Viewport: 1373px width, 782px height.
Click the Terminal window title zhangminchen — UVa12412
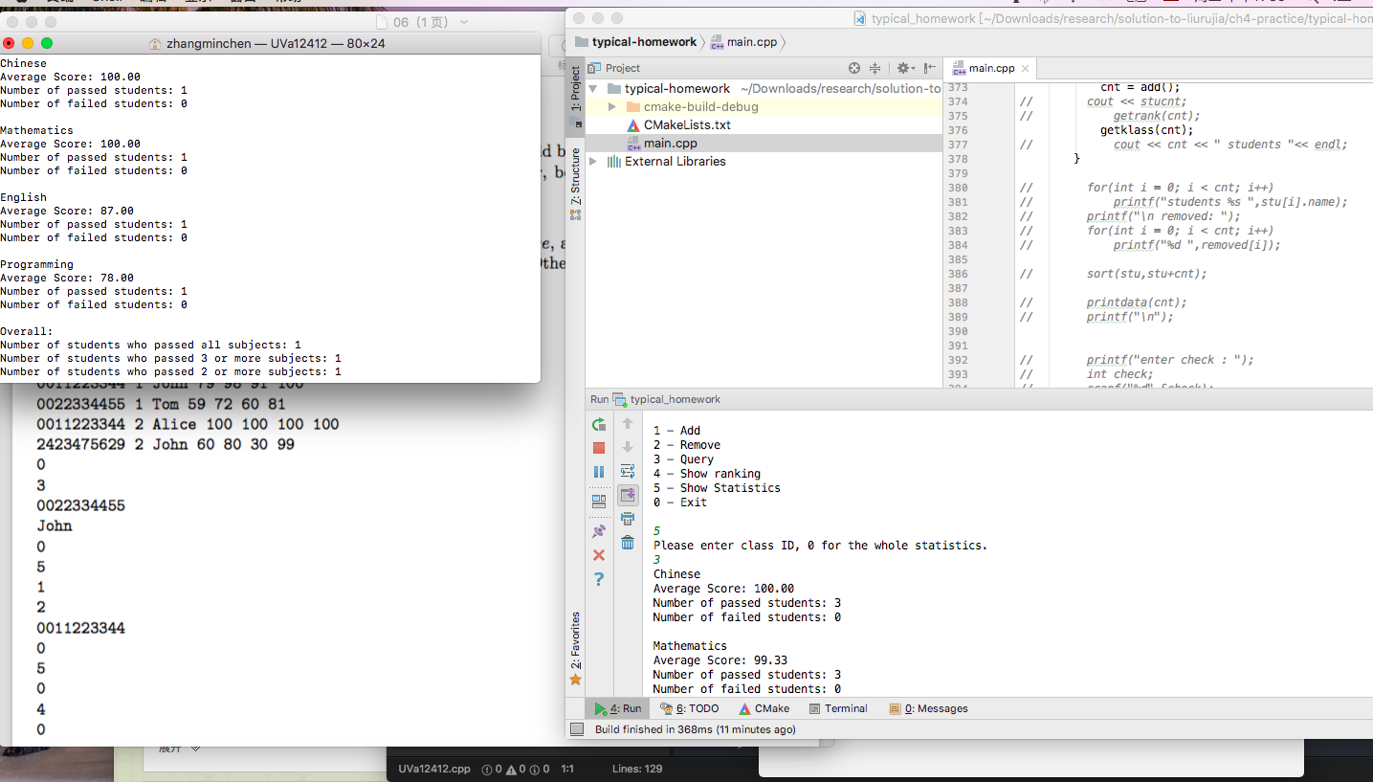click(x=276, y=43)
